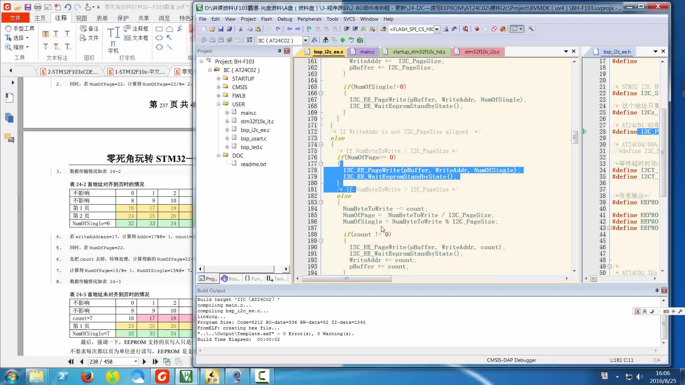The image size is (685, 385).
Task: Select the Hand tool in Foxit ribbon
Action: (20, 29)
